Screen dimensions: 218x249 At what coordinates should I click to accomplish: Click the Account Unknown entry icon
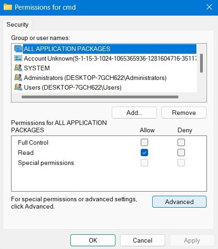(x=18, y=58)
